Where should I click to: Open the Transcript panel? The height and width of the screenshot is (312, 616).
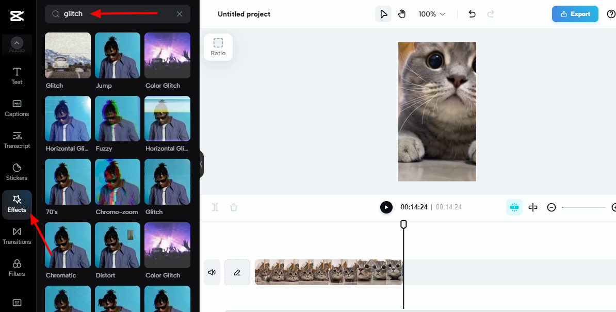(x=17, y=140)
